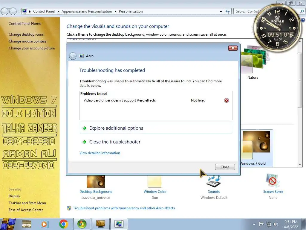Open Control Panel Home
Screen dimensions: 306x230
click(x=25, y=24)
